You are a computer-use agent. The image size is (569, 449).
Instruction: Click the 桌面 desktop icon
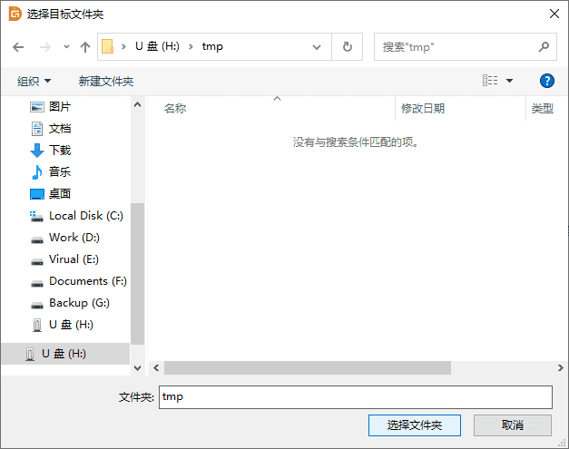coord(36,194)
